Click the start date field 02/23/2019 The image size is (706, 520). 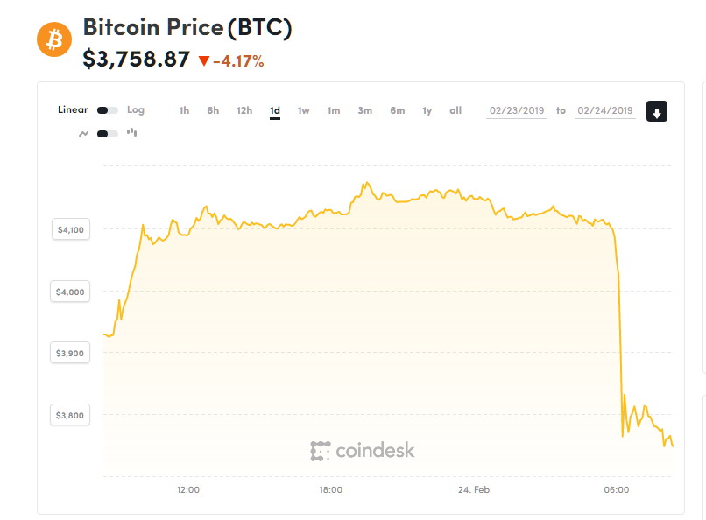517,111
